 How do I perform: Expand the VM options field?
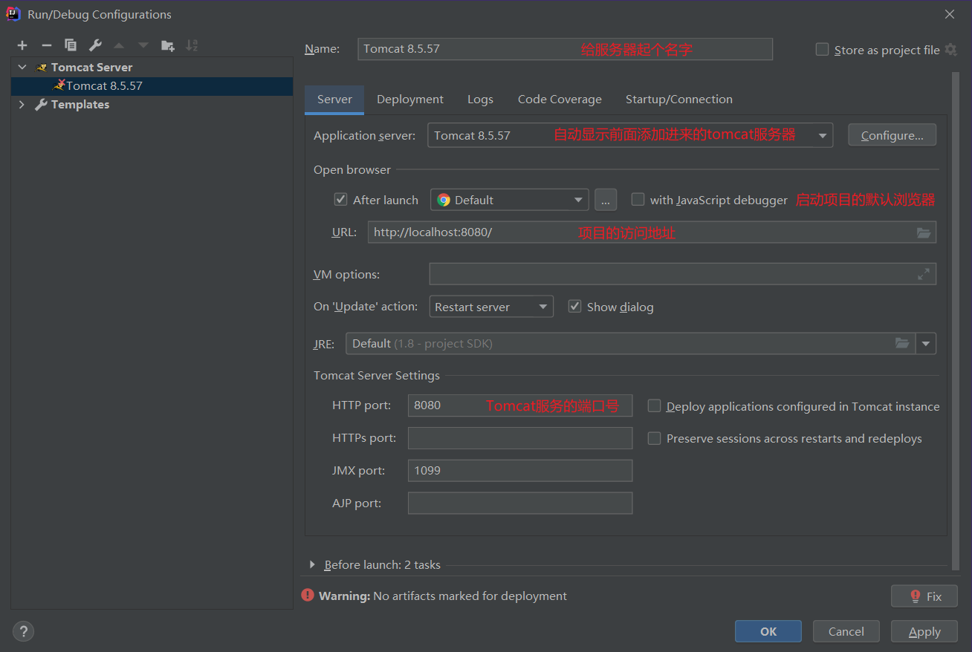click(x=924, y=274)
